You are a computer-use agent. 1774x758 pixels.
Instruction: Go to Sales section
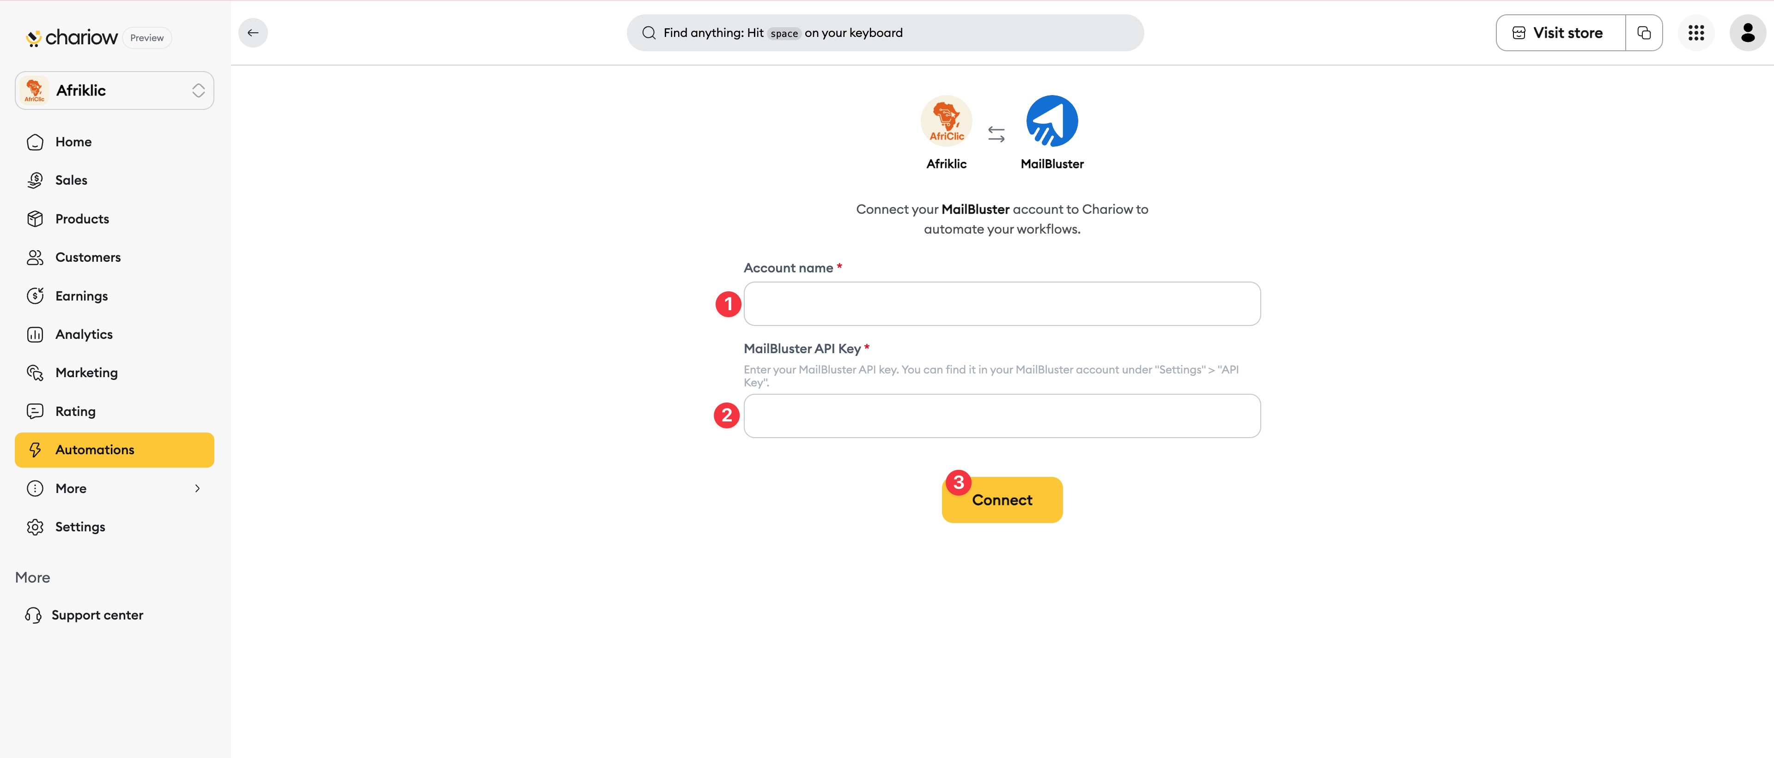coord(114,180)
